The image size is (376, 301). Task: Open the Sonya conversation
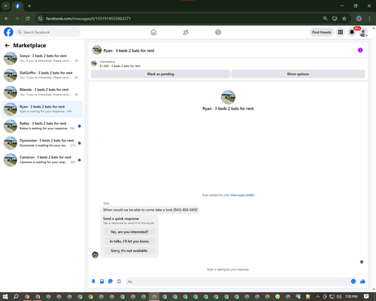click(x=42, y=58)
